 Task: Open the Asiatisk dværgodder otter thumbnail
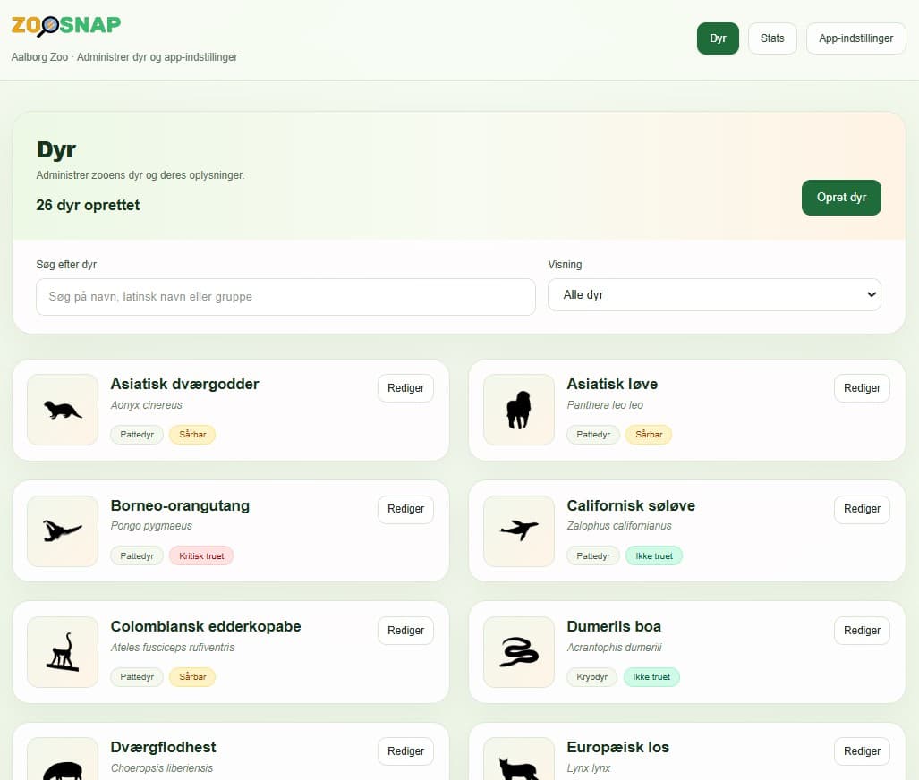pos(63,410)
